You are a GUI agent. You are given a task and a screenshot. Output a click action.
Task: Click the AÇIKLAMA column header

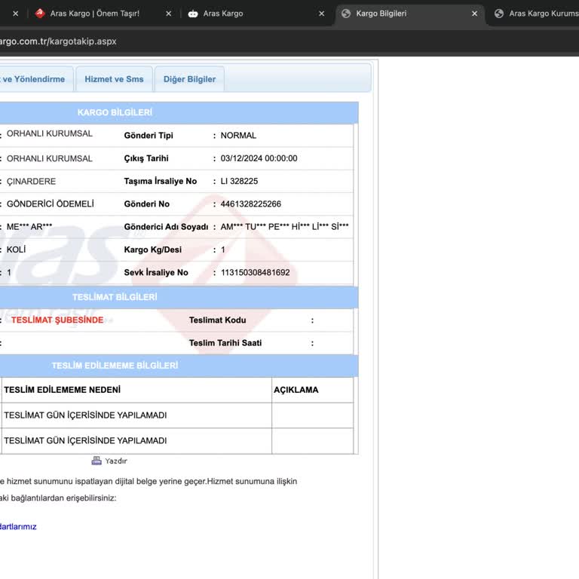[x=296, y=390]
